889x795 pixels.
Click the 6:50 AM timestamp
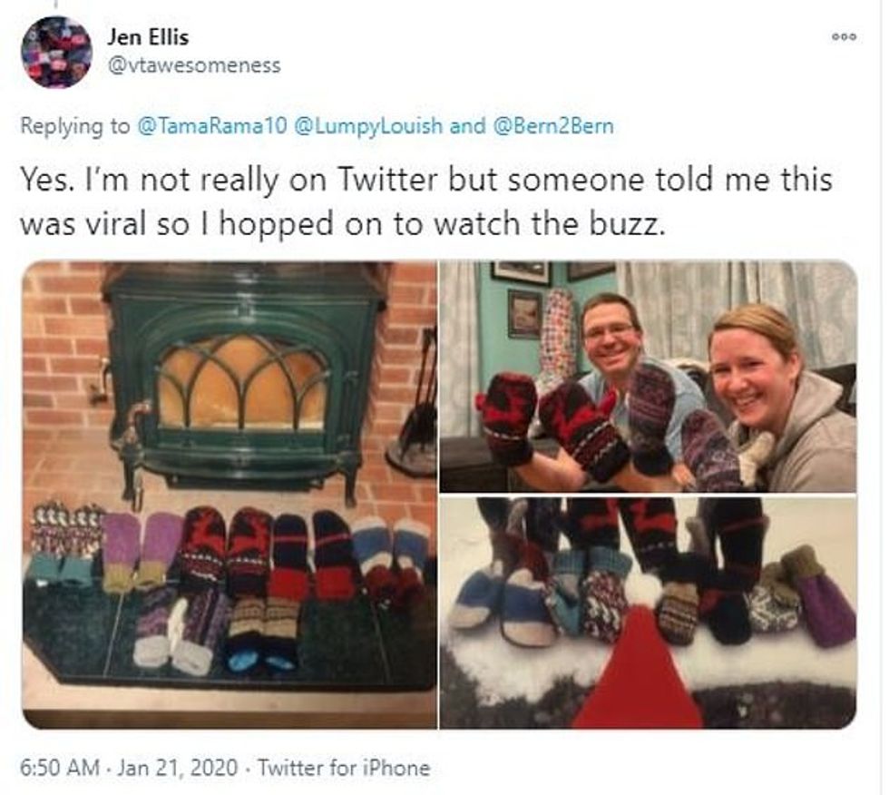(x=60, y=768)
